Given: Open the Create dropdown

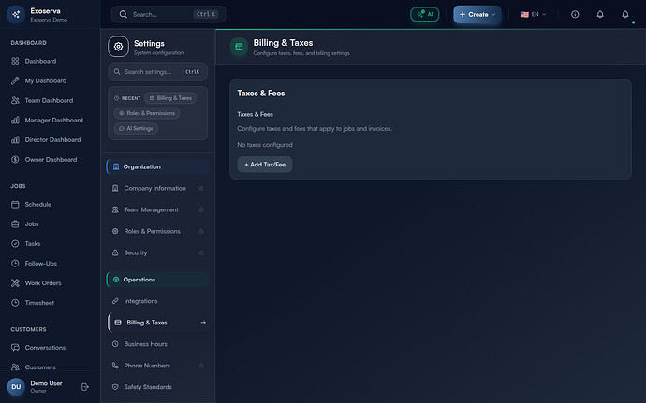Looking at the screenshot, I should coord(477,14).
